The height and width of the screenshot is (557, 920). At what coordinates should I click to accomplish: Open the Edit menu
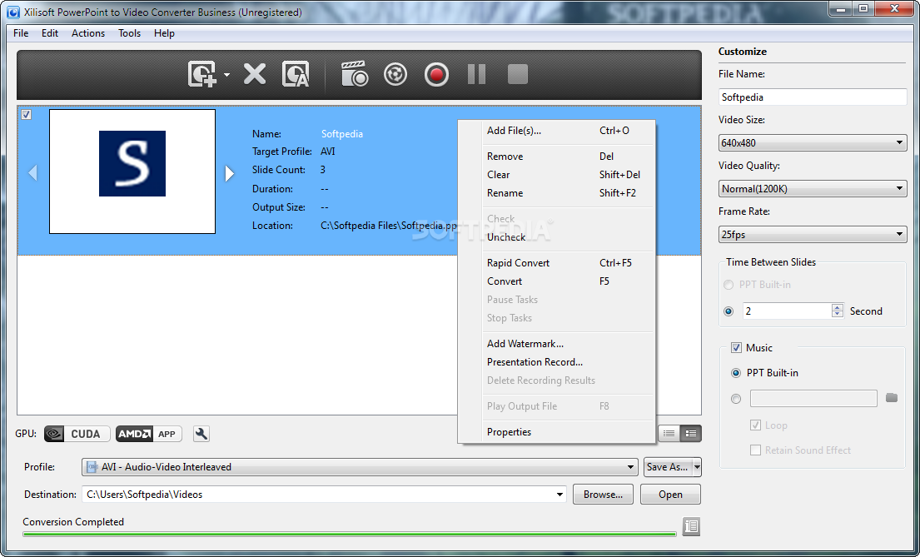50,32
